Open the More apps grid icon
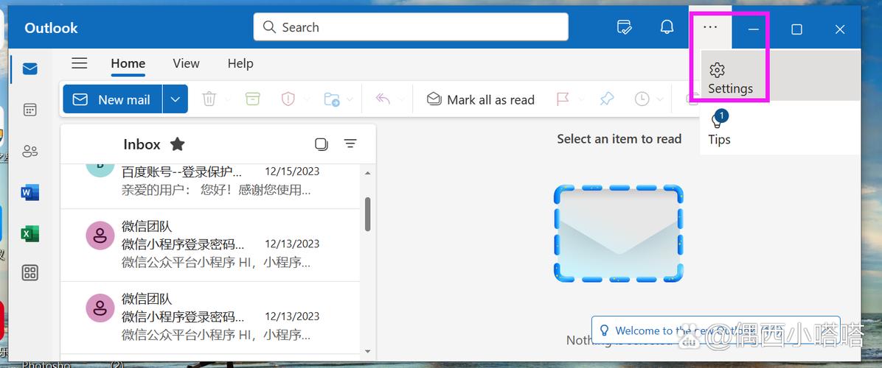This screenshot has width=882, height=368. pos(29,273)
